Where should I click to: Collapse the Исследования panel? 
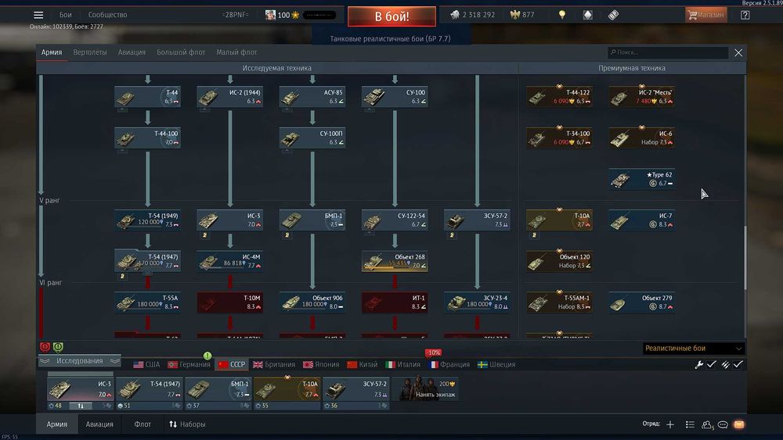[80, 361]
